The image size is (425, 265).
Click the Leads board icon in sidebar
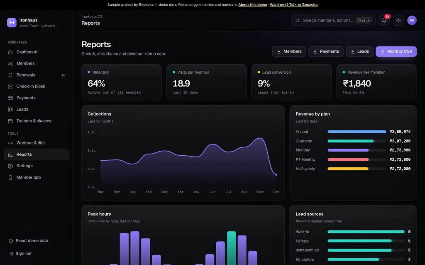10,109
